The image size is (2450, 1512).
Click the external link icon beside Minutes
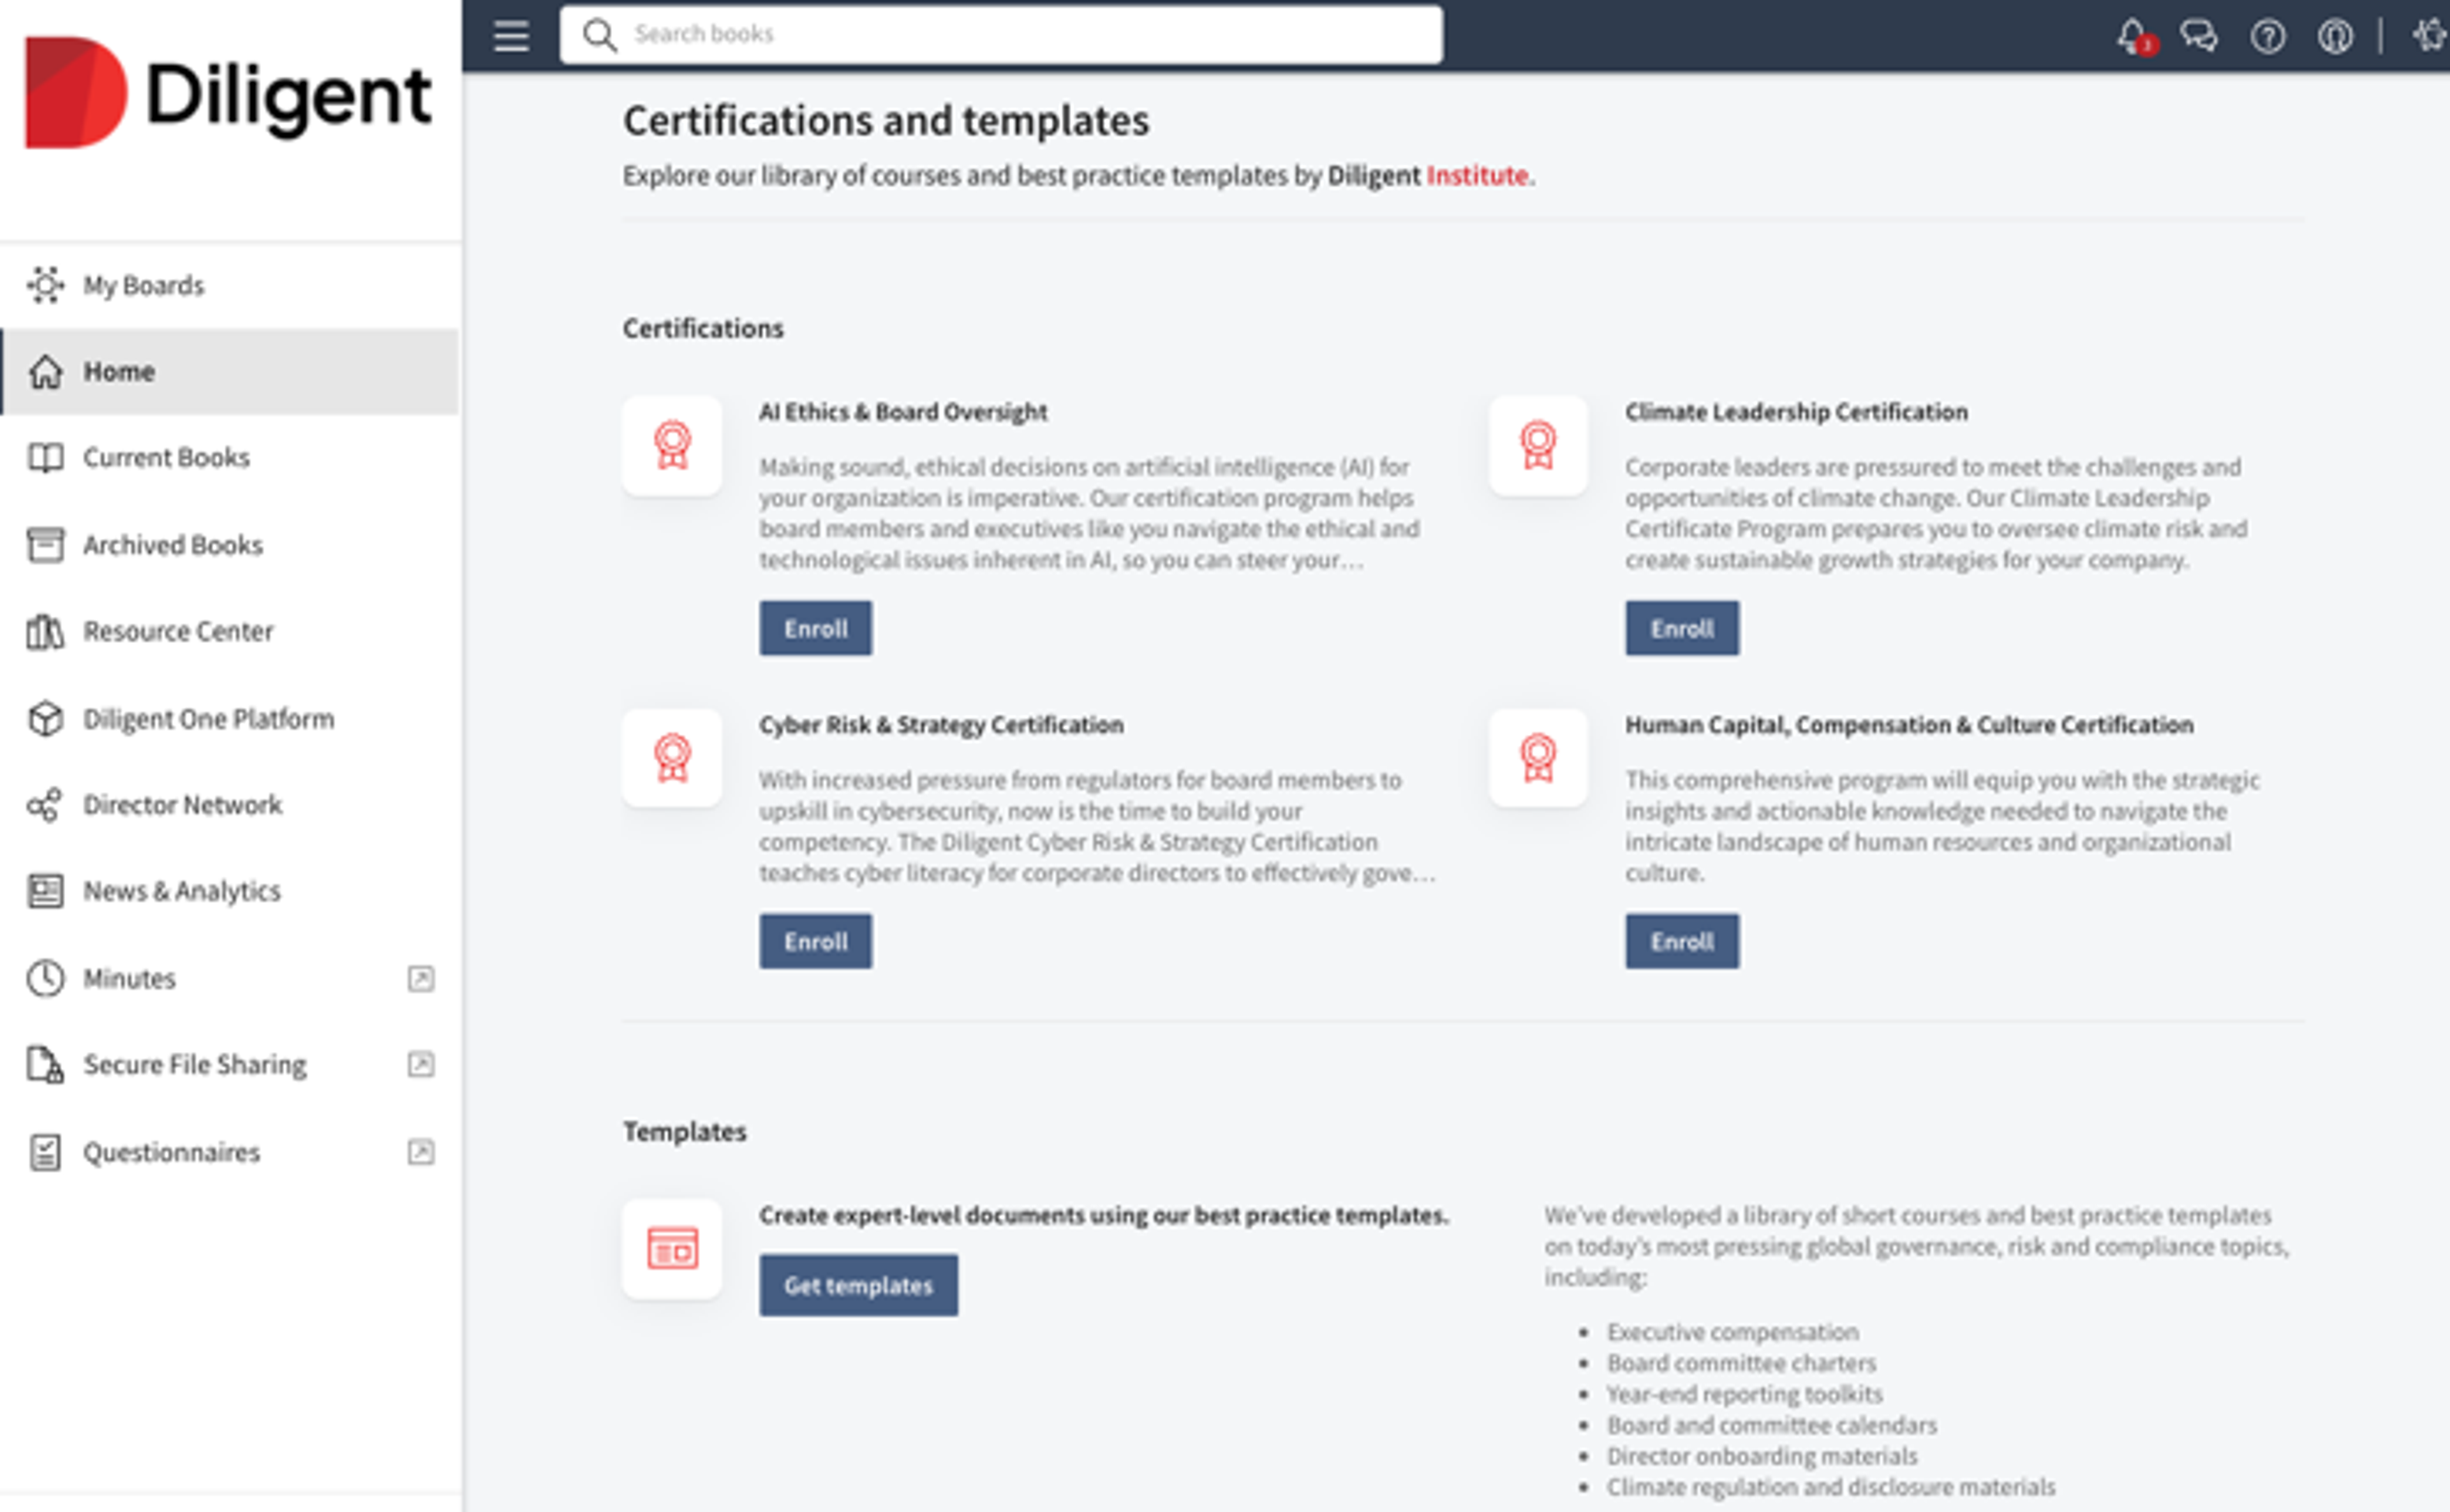tap(421, 978)
